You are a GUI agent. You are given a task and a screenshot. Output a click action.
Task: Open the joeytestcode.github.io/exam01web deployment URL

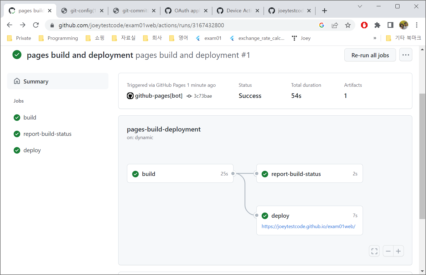[x=308, y=226]
